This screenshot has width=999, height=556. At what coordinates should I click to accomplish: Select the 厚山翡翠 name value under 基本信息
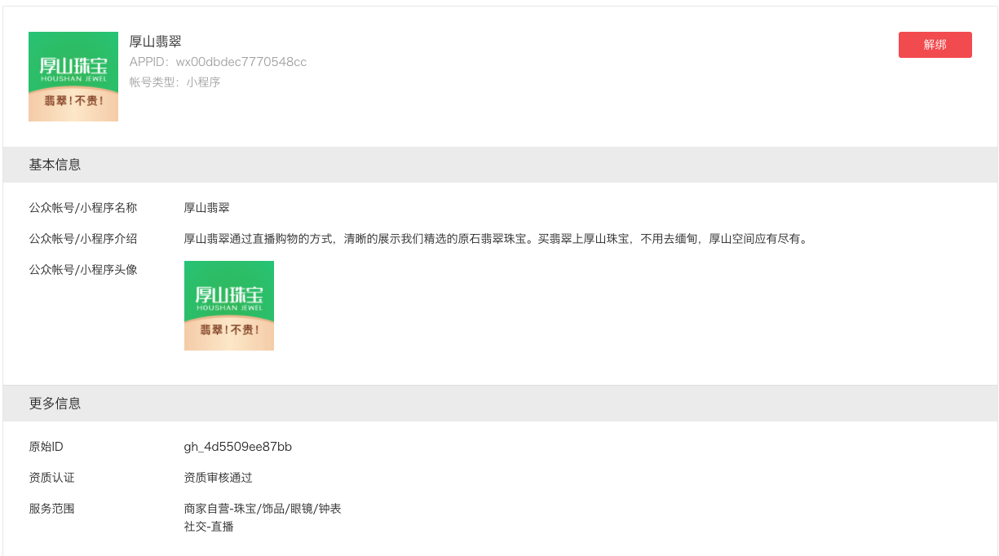click(x=207, y=208)
